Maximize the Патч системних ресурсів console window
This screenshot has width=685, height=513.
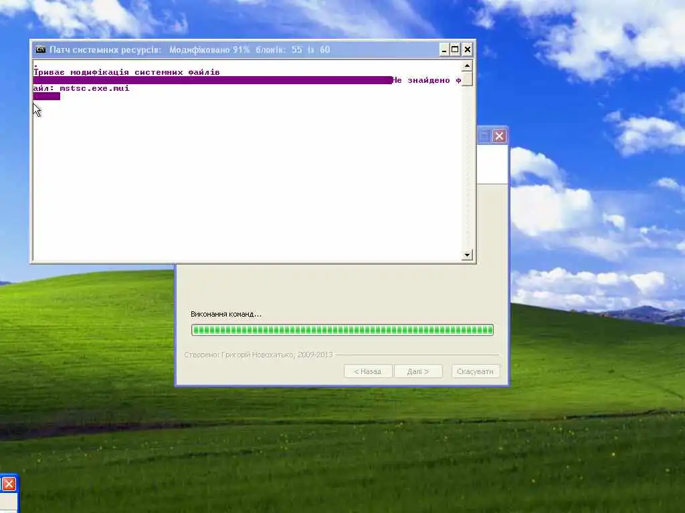point(455,49)
